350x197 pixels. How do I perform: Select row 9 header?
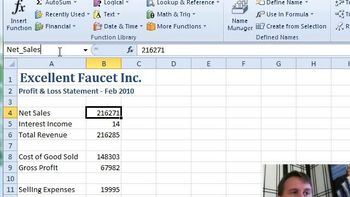pyautogui.click(x=10, y=168)
